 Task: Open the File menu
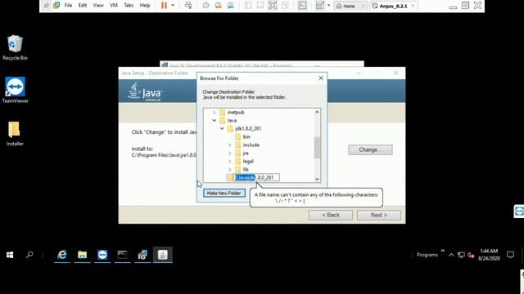coord(68,6)
